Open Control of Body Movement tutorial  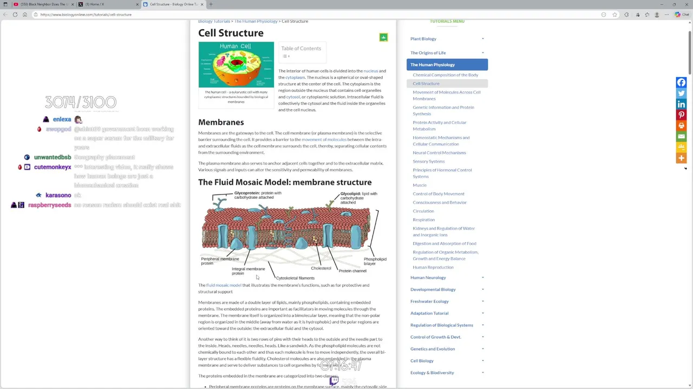[x=439, y=194]
